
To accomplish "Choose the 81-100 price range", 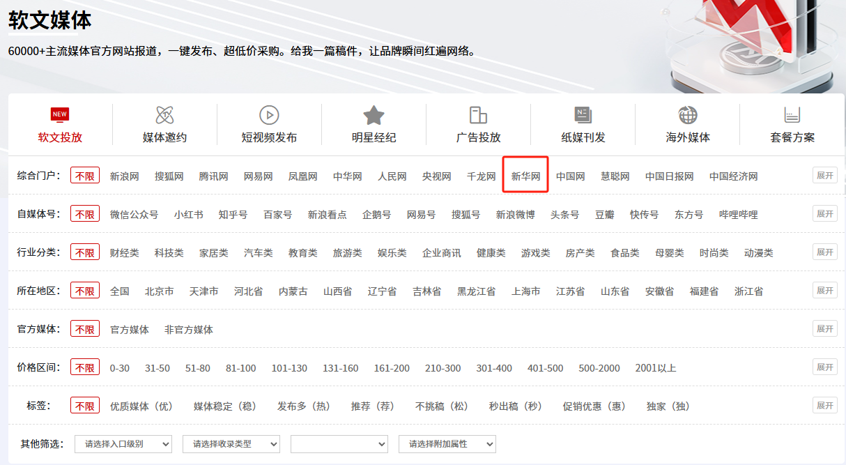I will pos(241,368).
